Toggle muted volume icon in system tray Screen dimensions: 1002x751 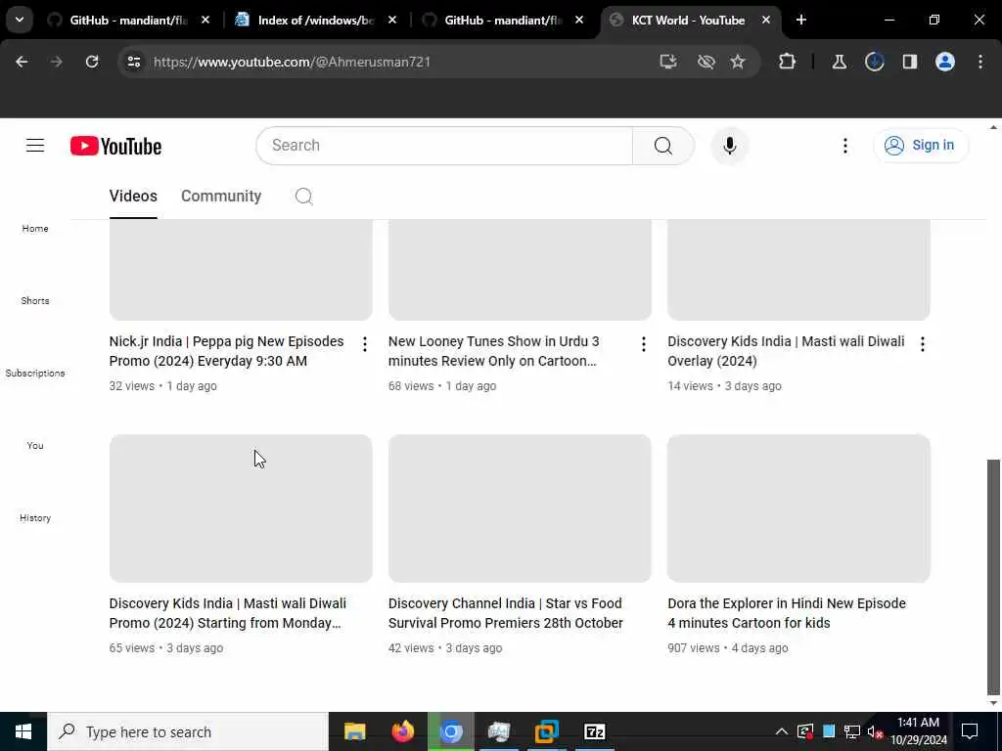coord(875,731)
